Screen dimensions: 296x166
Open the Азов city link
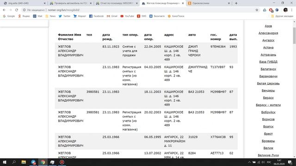pos(268,26)
